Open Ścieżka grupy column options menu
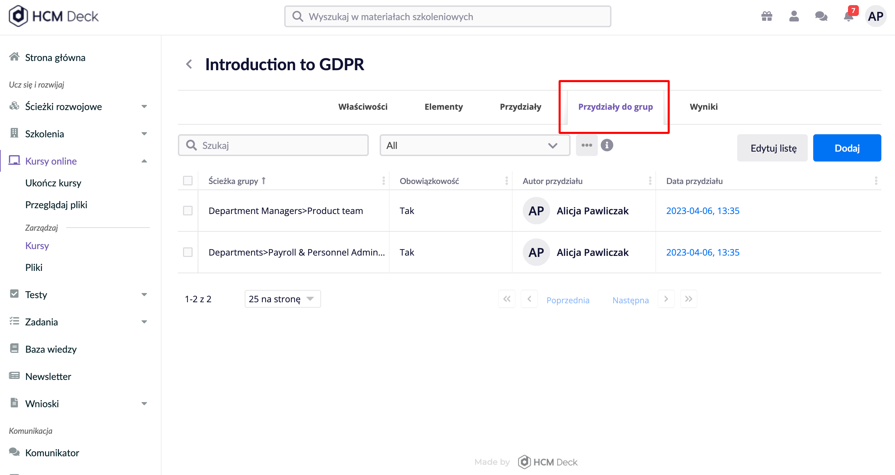This screenshot has width=895, height=475. pyautogui.click(x=383, y=181)
